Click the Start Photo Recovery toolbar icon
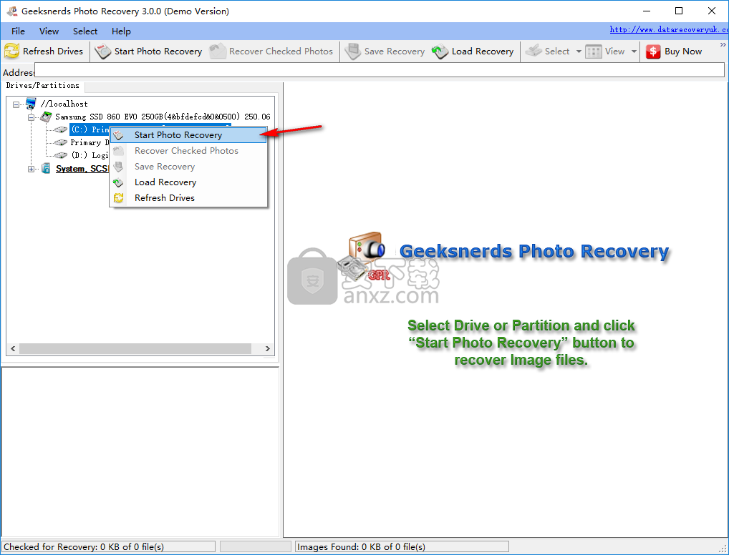The height and width of the screenshot is (555, 729). 102,51
